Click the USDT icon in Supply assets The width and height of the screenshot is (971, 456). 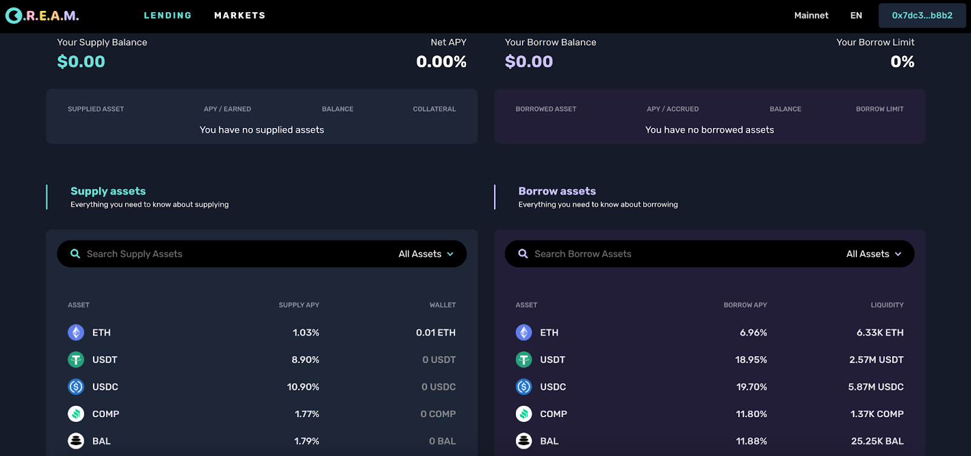click(76, 360)
